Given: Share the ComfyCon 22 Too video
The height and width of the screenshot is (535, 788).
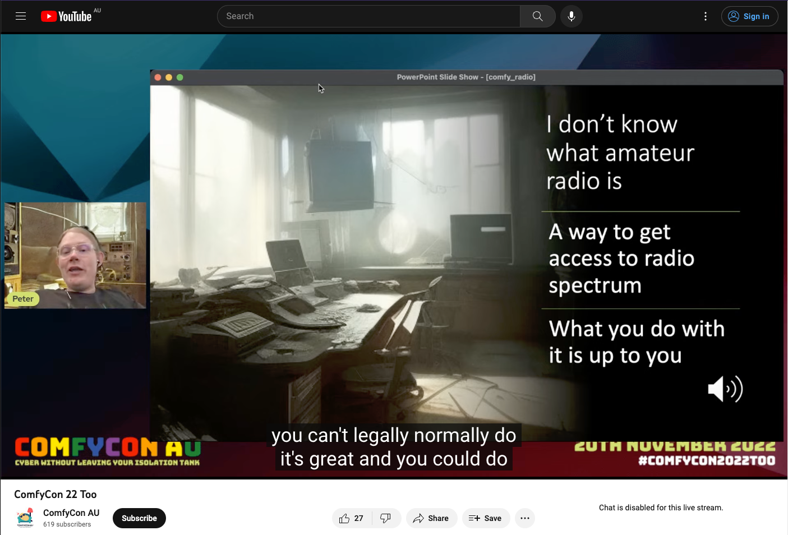Looking at the screenshot, I should pyautogui.click(x=431, y=518).
